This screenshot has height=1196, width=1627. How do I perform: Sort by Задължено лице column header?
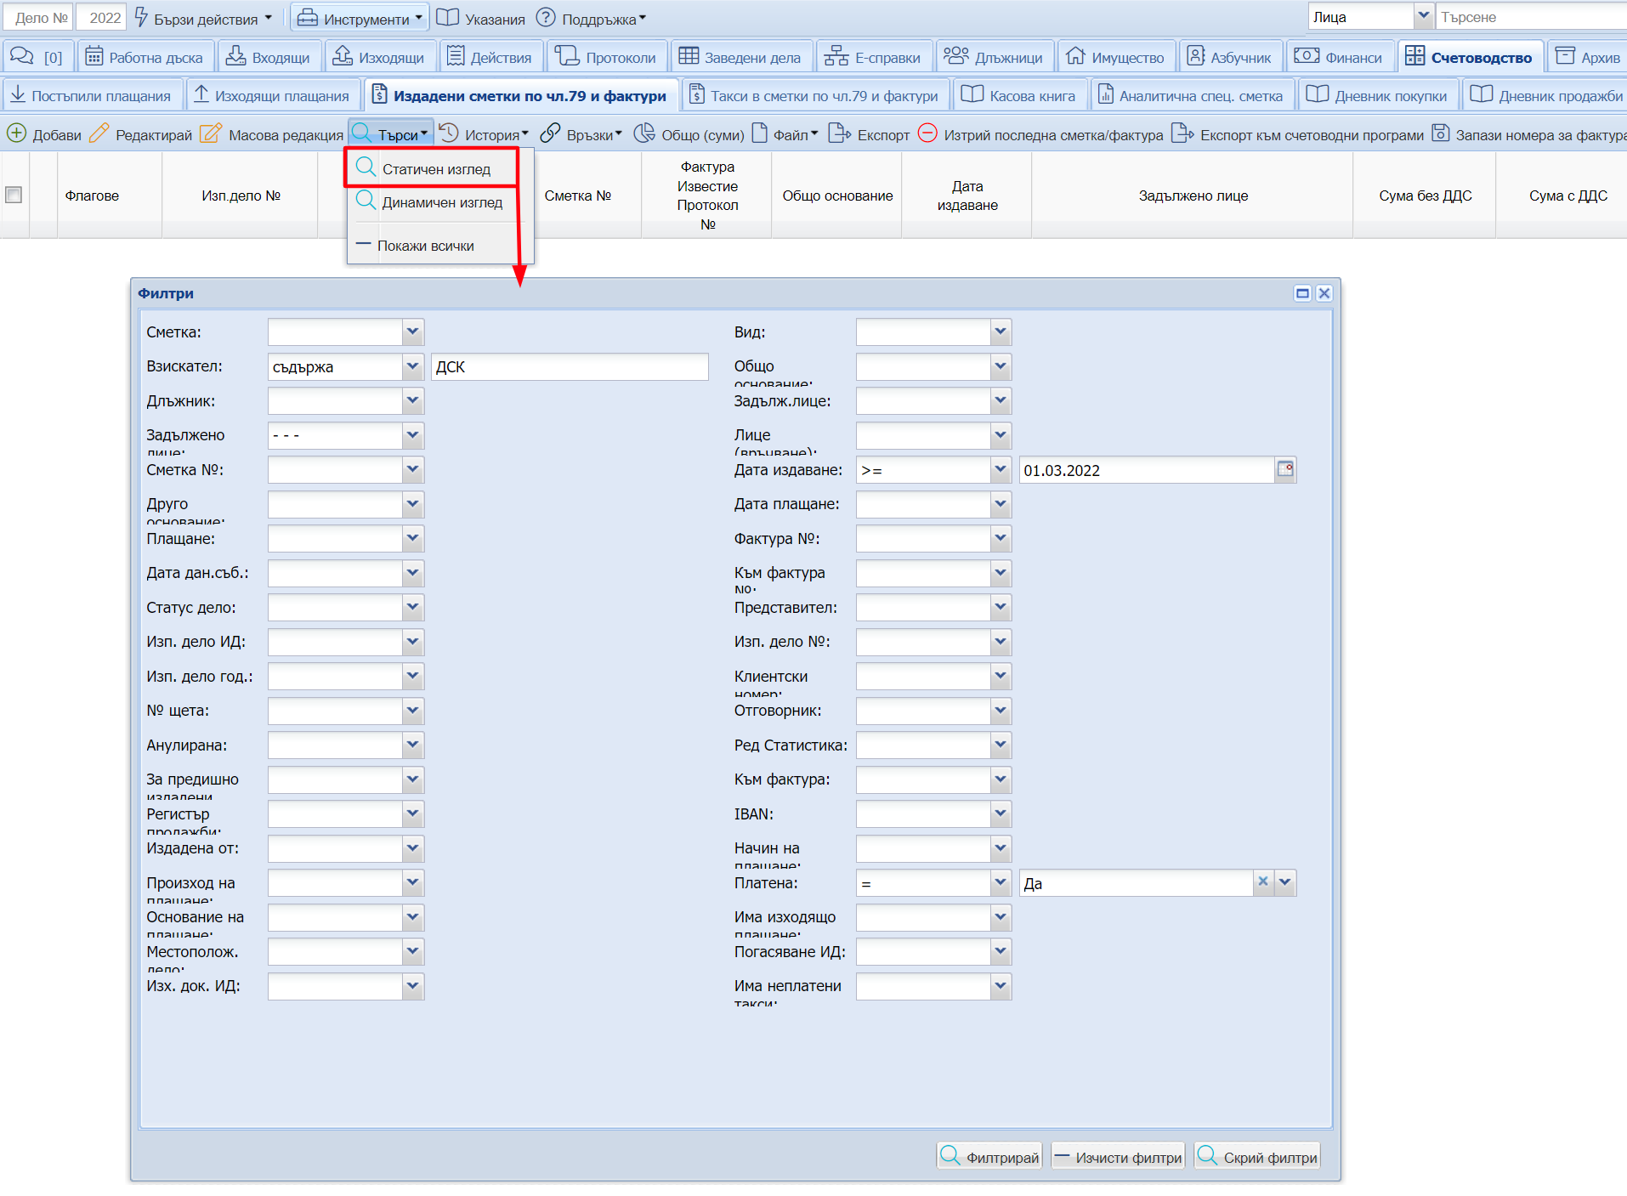[x=1193, y=196]
